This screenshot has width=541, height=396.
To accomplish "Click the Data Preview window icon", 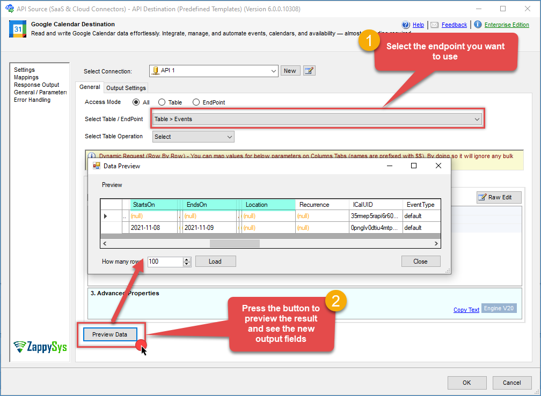I will coord(97,166).
